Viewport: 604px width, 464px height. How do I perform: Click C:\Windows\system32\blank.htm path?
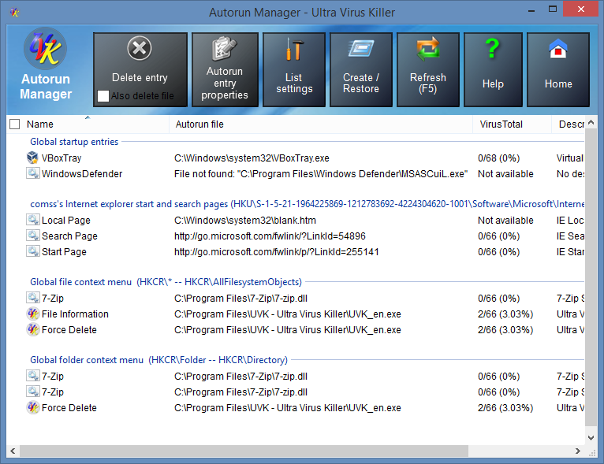pos(245,221)
